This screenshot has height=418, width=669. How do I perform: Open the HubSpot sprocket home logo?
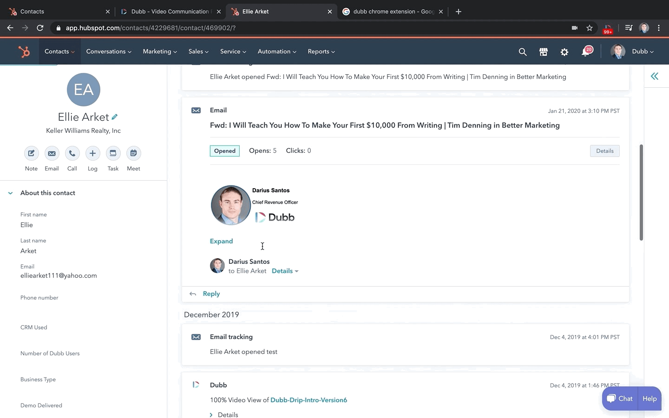click(x=24, y=52)
